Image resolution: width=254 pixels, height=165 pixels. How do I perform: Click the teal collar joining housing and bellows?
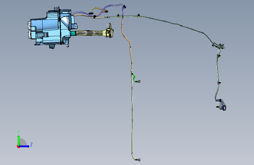[x=73, y=33]
